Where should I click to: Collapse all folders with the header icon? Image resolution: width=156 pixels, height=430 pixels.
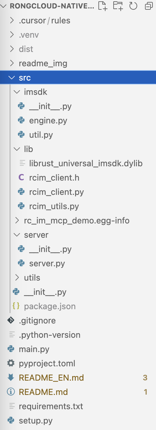[149, 6]
